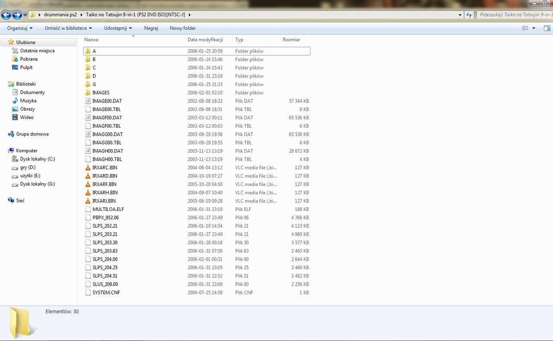Select SLPS_202.21 file name
This screenshot has height=341, width=553.
point(105,226)
